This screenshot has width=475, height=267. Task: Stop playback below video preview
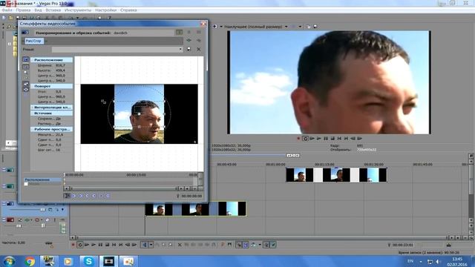pyautogui.click(x=332, y=139)
